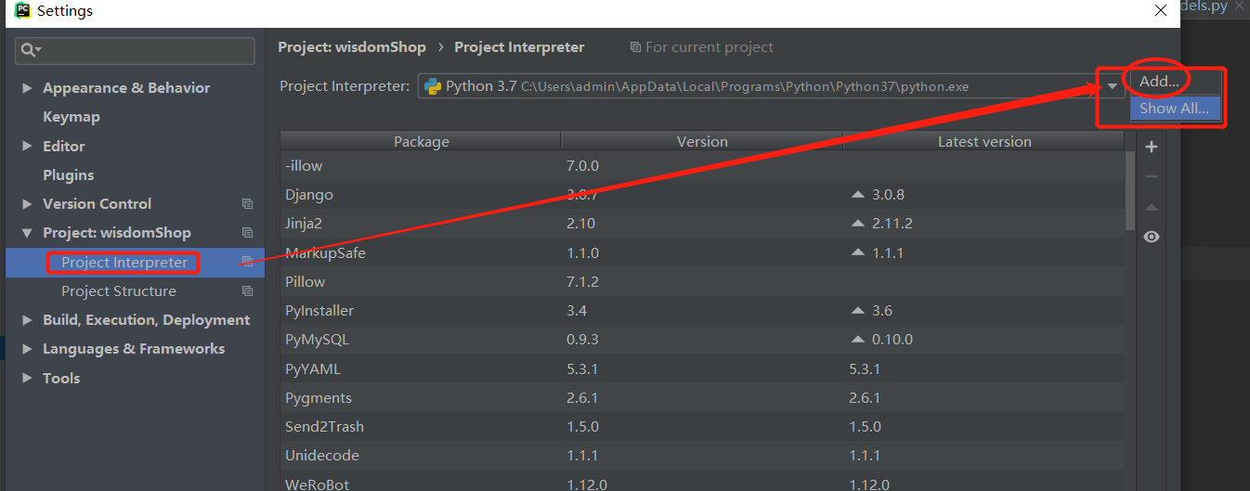This screenshot has height=491, width=1250.
Task: Click copy icon beside Project: wisdomShop
Action: [247, 233]
